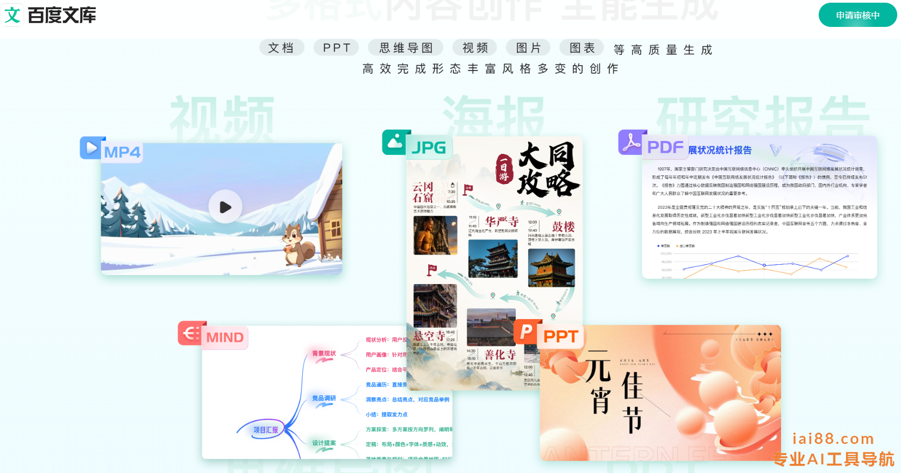Click the PDF label badge
Image resolution: width=901 pixels, height=473 pixels.
(665, 147)
